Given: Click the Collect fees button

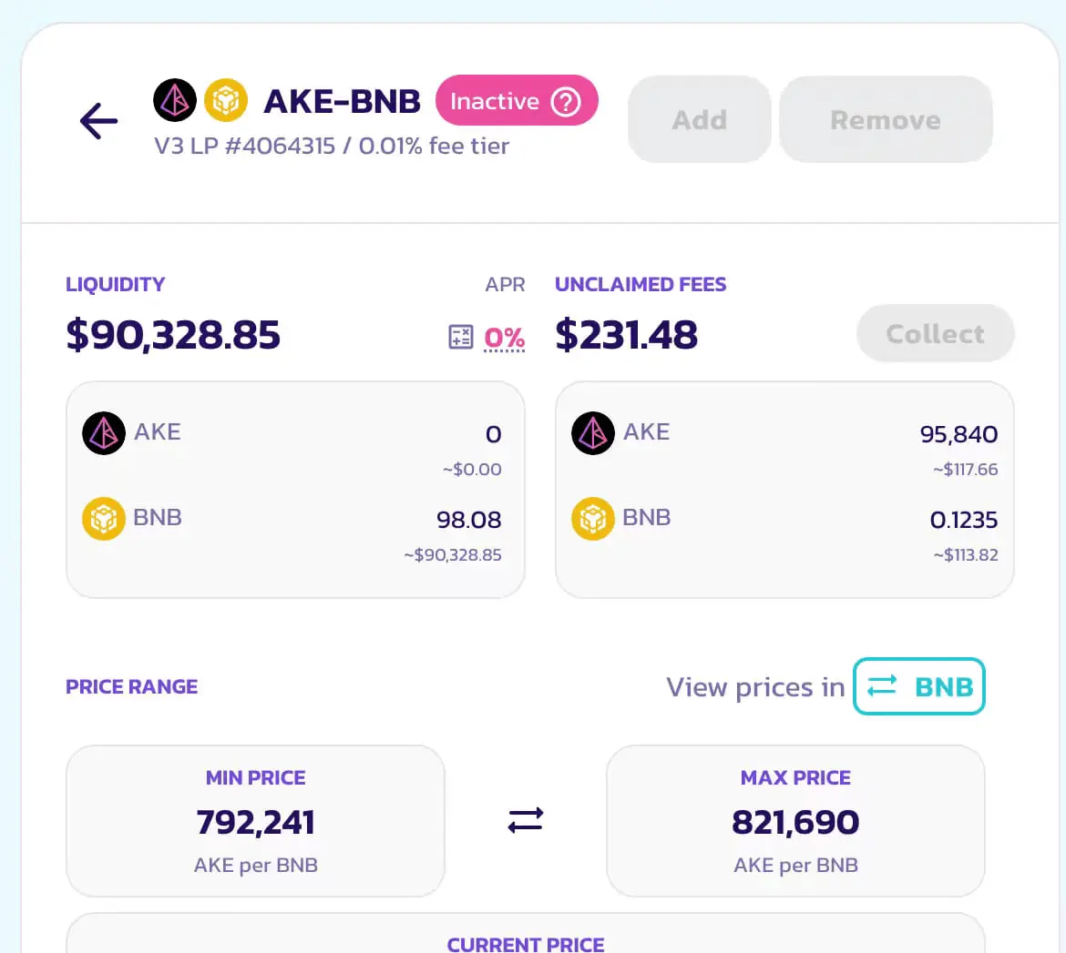Looking at the screenshot, I should tap(936, 333).
